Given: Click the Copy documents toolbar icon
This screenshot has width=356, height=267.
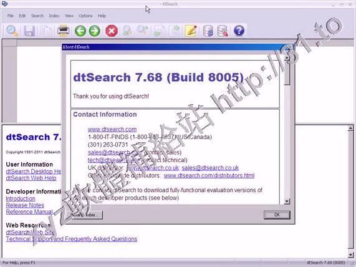Looking at the screenshot, I should tap(46, 31).
